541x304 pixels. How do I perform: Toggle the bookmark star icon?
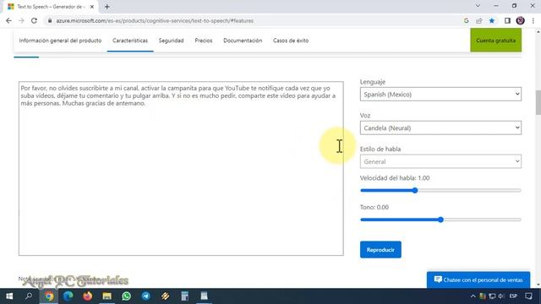coord(492,20)
